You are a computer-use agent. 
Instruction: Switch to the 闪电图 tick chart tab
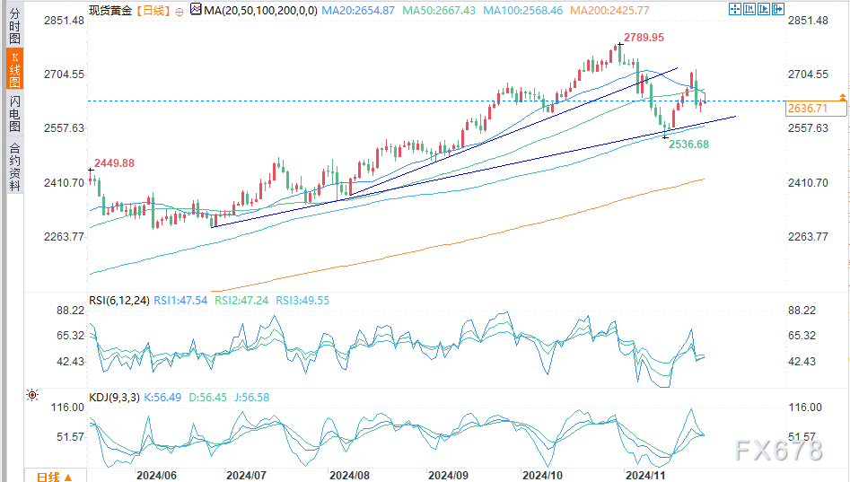[x=14, y=114]
